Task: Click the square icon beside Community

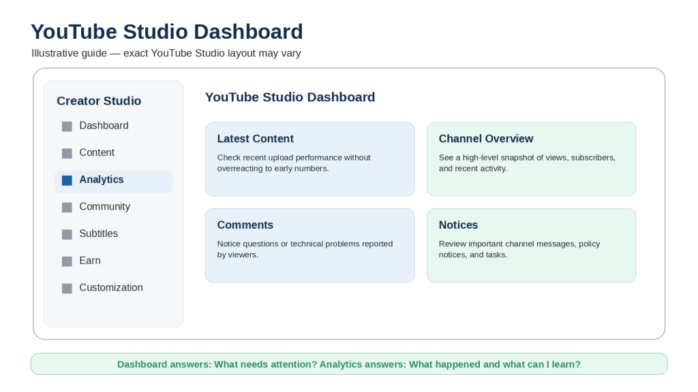Action: [x=67, y=208]
